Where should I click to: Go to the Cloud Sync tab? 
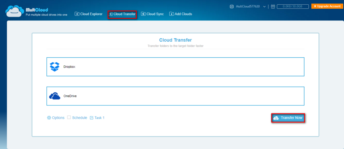click(x=155, y=14)
